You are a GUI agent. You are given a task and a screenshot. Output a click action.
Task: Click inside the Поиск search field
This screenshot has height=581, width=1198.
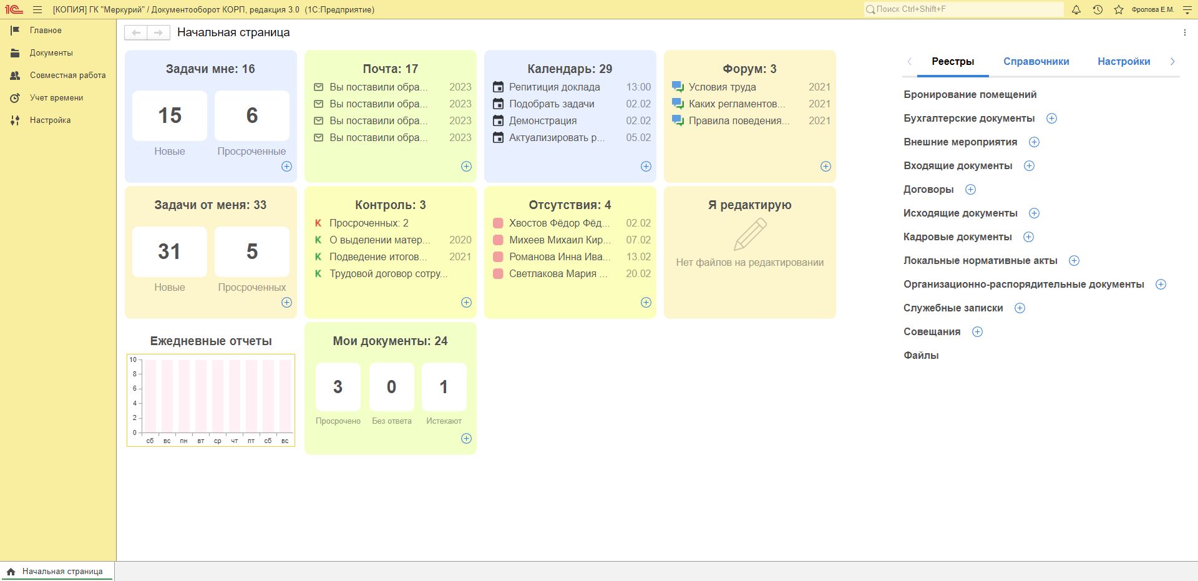(x=964, y=9)
